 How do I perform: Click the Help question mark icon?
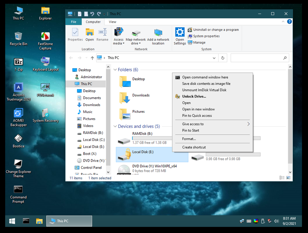[x=289, y=22]
